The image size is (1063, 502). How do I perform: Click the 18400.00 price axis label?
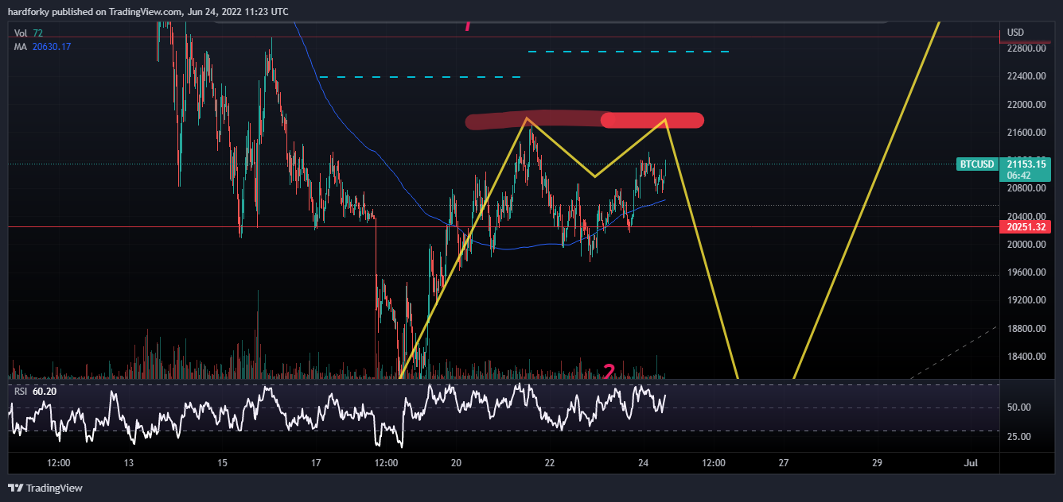tap(1026, 357)
